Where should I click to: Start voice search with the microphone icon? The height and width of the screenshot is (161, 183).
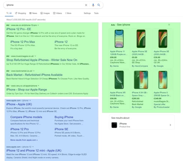(93, 5)
